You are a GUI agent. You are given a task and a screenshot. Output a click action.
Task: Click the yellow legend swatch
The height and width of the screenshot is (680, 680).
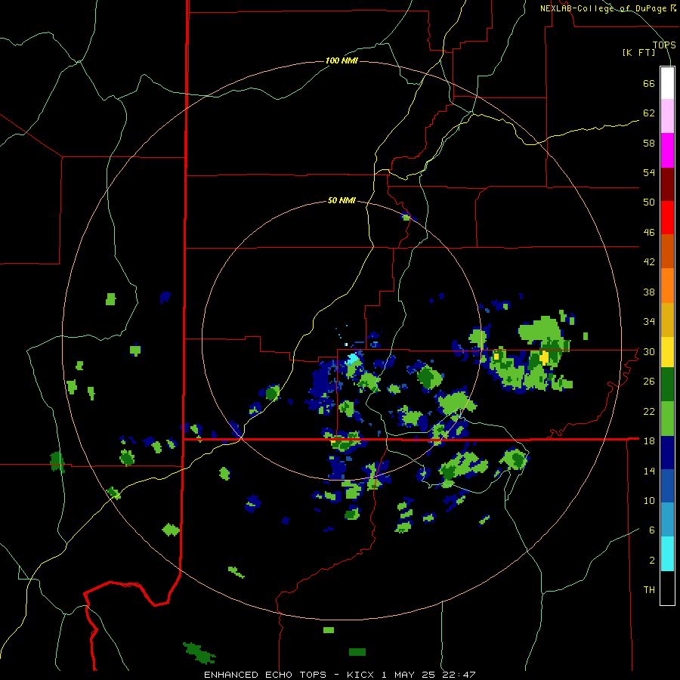667,352
